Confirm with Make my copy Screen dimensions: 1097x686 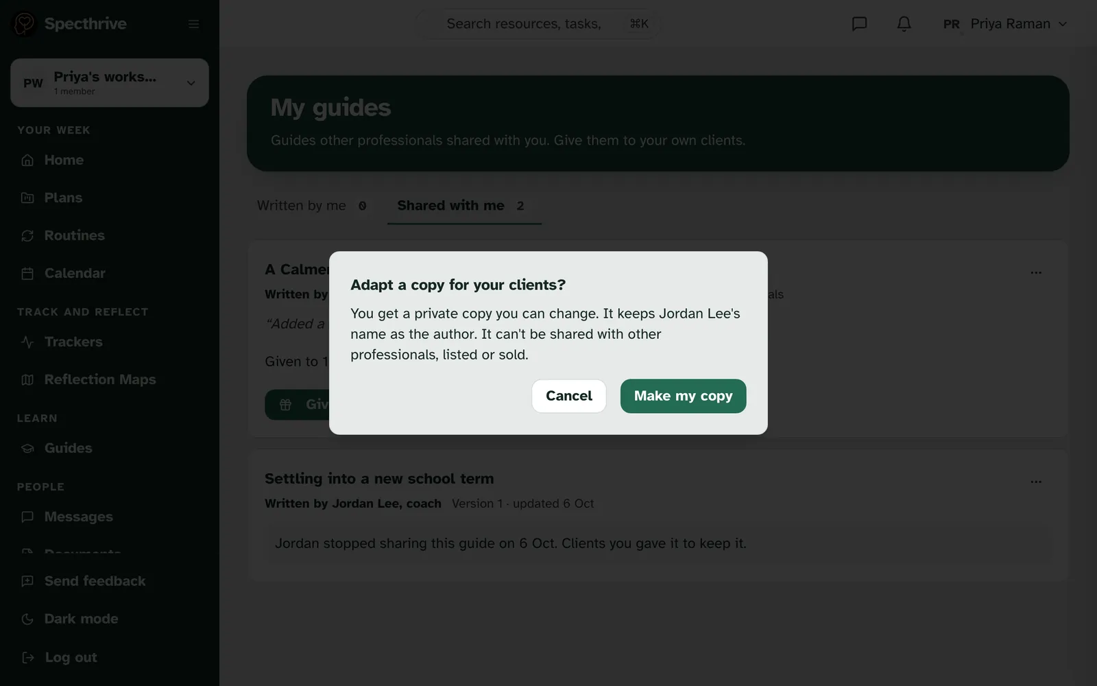(x=683, y=396)
